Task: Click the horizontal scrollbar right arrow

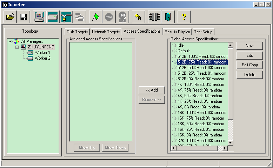Action: (x=225, y=148)
